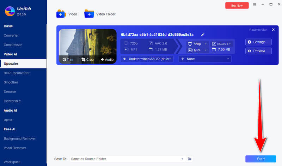Open the Trim tool on video thumbnail
Viewport: 282px width, 166px height.
pyautogui.click(x=68, y=59)
